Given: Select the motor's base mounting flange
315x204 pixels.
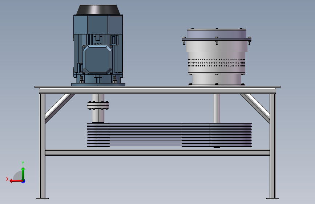Looking at the screenshot, I should 98,85.
